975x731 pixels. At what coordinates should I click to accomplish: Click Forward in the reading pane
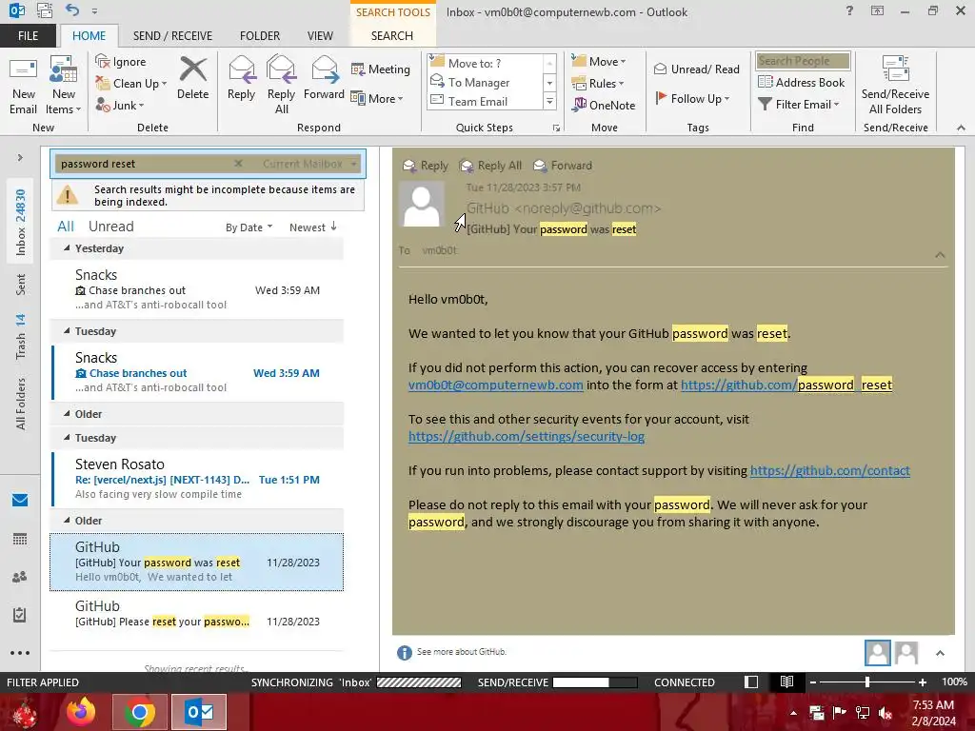(563, 166)
